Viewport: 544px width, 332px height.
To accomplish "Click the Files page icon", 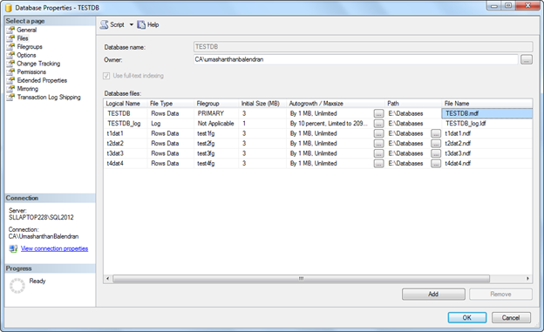I will coord(11,38).
